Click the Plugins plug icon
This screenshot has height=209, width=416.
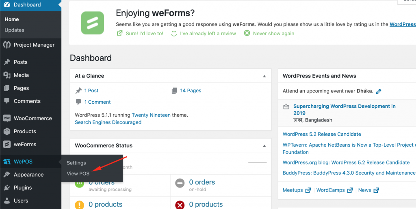7,188
